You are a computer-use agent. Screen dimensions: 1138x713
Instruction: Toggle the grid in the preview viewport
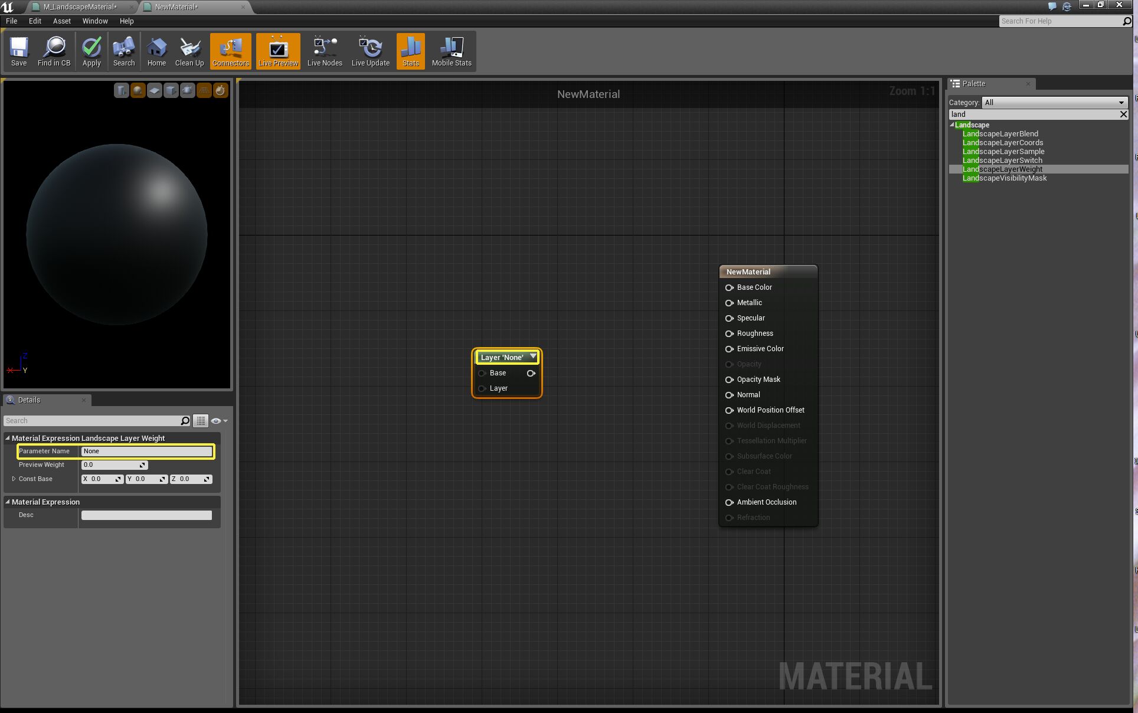[204, 90]
